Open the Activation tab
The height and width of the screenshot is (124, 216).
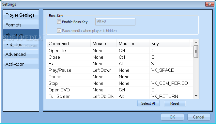[21, 64]
